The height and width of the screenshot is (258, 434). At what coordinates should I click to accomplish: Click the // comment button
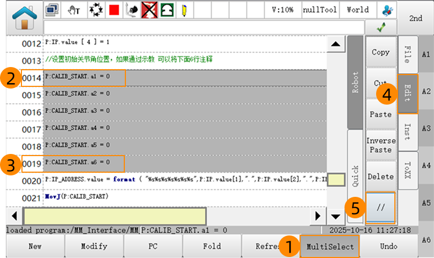click(381, 208)
